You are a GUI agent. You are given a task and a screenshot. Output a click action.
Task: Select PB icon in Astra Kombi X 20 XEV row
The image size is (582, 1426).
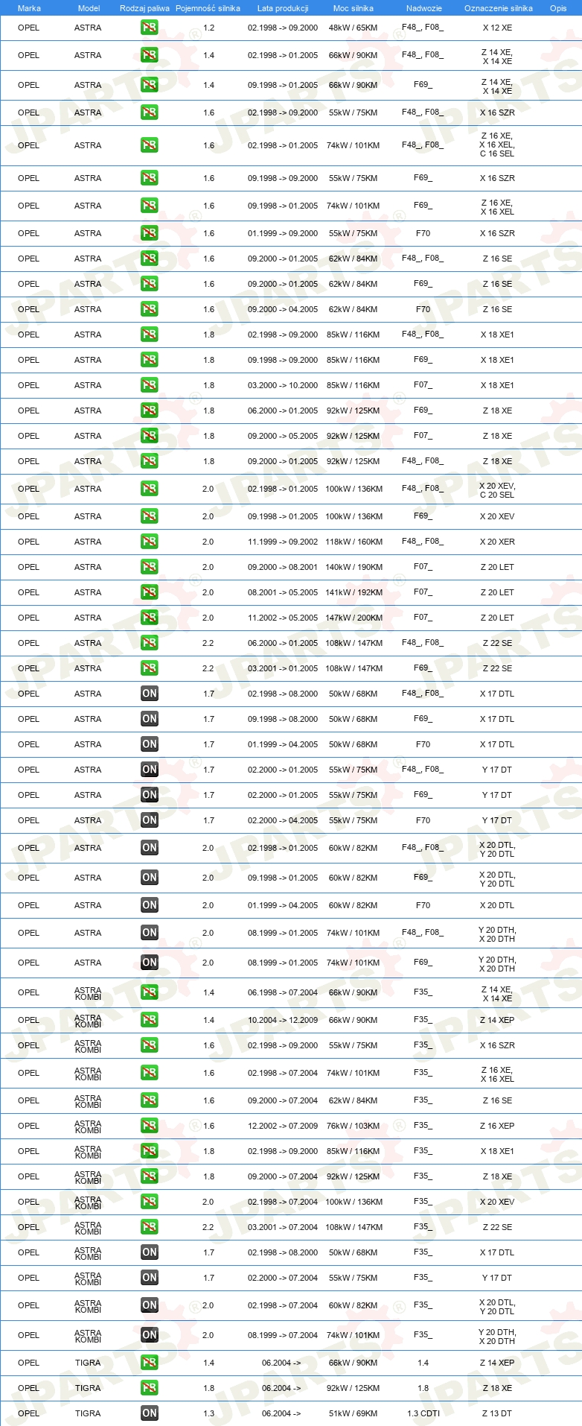(x=150, y=1202)
